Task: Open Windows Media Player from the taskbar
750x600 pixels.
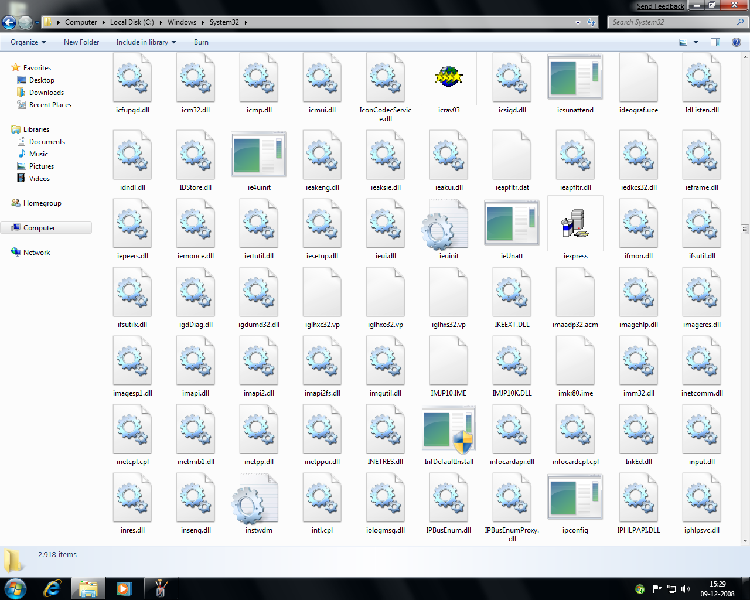Action: [x=124, y=588]
